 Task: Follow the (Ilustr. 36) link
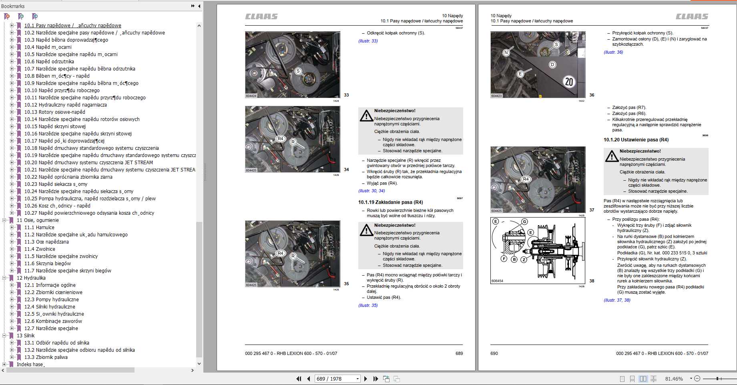pyautogui.click(x=613, y=52)
